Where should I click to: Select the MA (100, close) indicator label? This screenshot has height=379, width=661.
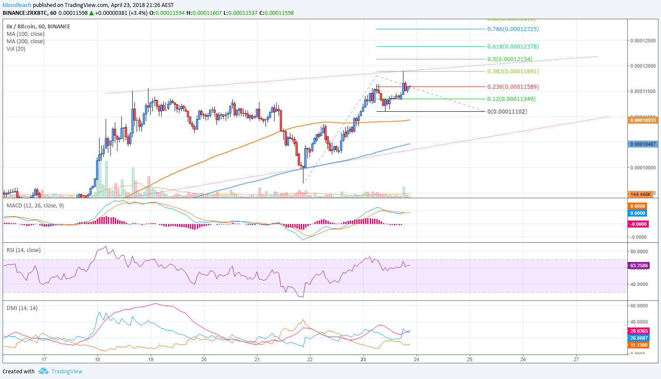25,34
